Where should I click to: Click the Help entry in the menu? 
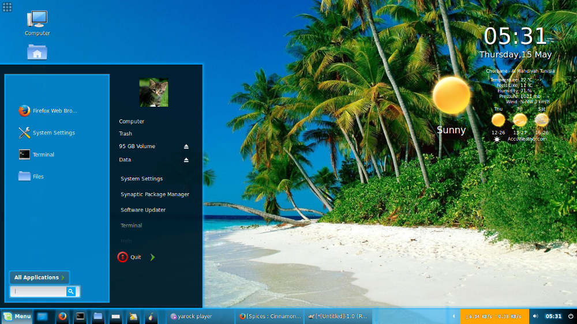pos(126,241)
